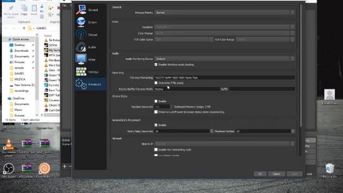Toggle Disable Windows audio ducking checkbox
The width and height of the screenshot is (343, 193).
[156, 64]
